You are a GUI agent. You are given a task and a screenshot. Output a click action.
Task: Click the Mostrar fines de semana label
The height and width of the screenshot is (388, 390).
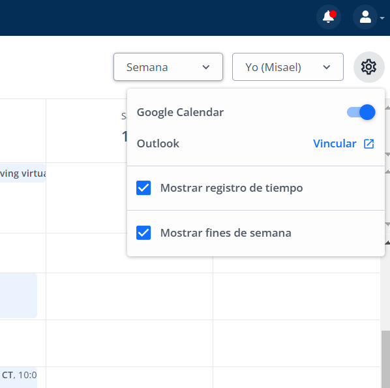(x=226, y=233)
